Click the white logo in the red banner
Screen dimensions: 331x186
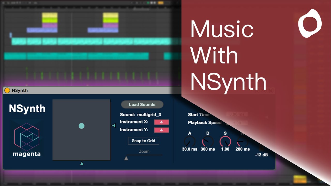[310, 23]
